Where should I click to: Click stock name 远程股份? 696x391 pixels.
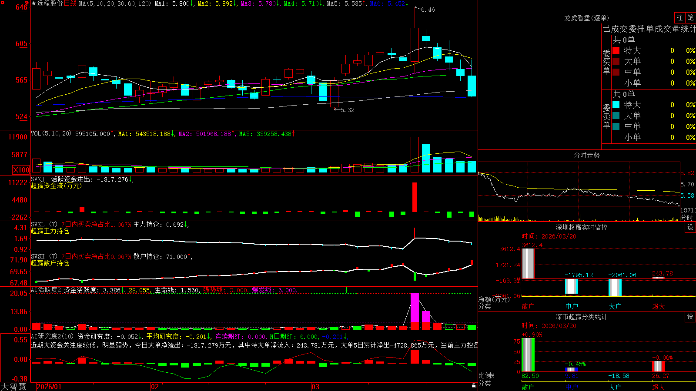pyautogui.click(x=50, y=3)
